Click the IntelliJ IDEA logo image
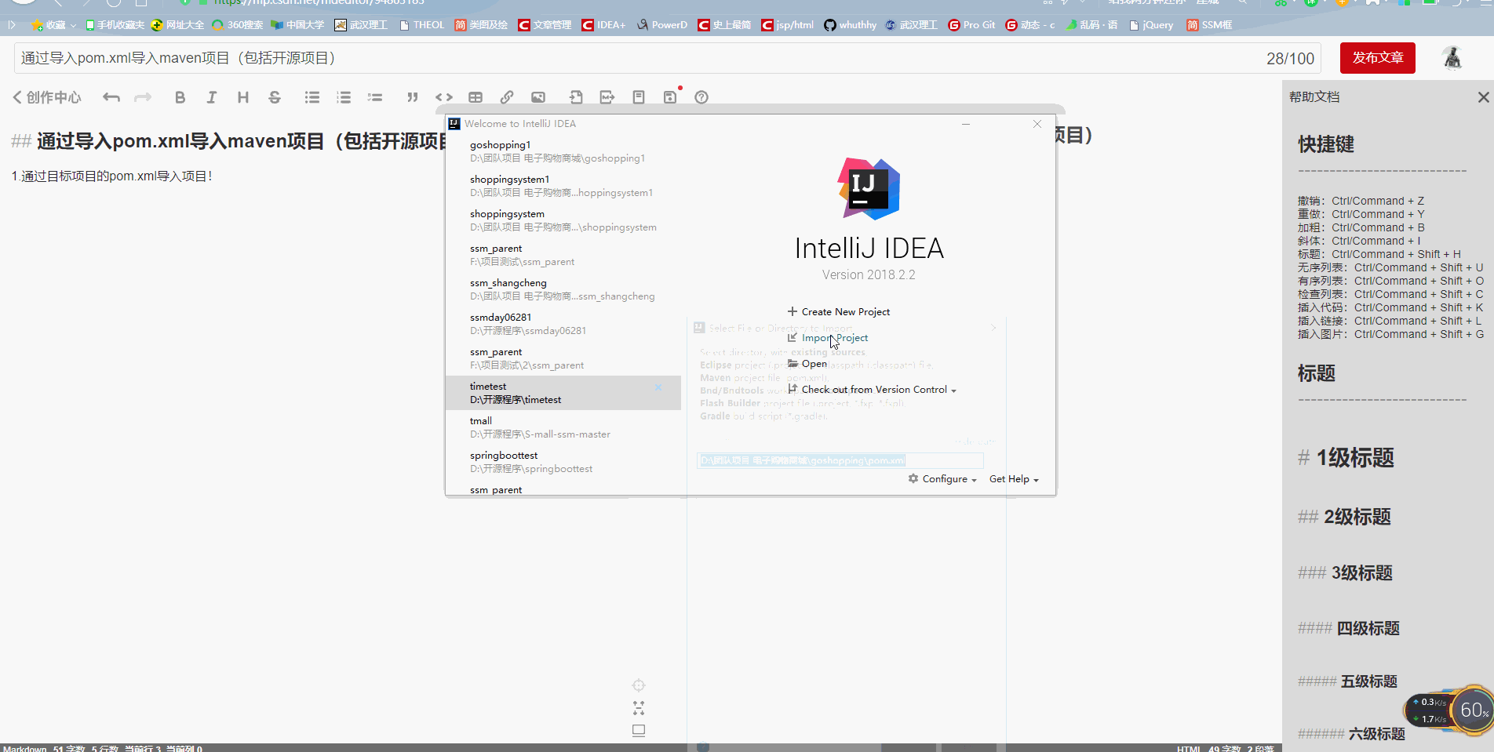Image resolution: width=1494 pixels, height=752 pixels. point(869,189)
